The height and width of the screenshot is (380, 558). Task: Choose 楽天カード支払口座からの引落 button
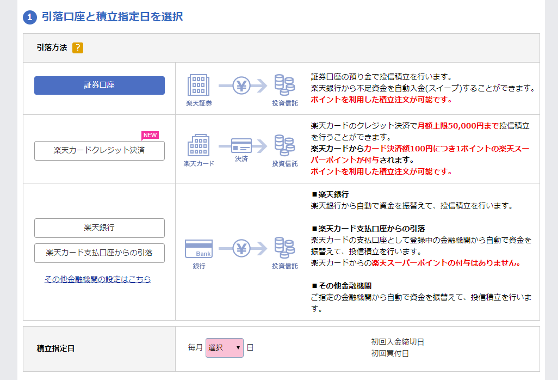[100, 253]
